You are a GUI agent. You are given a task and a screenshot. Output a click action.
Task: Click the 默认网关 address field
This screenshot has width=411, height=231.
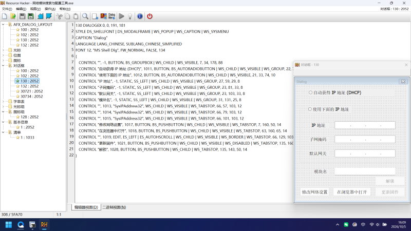(x=365, y=153)
